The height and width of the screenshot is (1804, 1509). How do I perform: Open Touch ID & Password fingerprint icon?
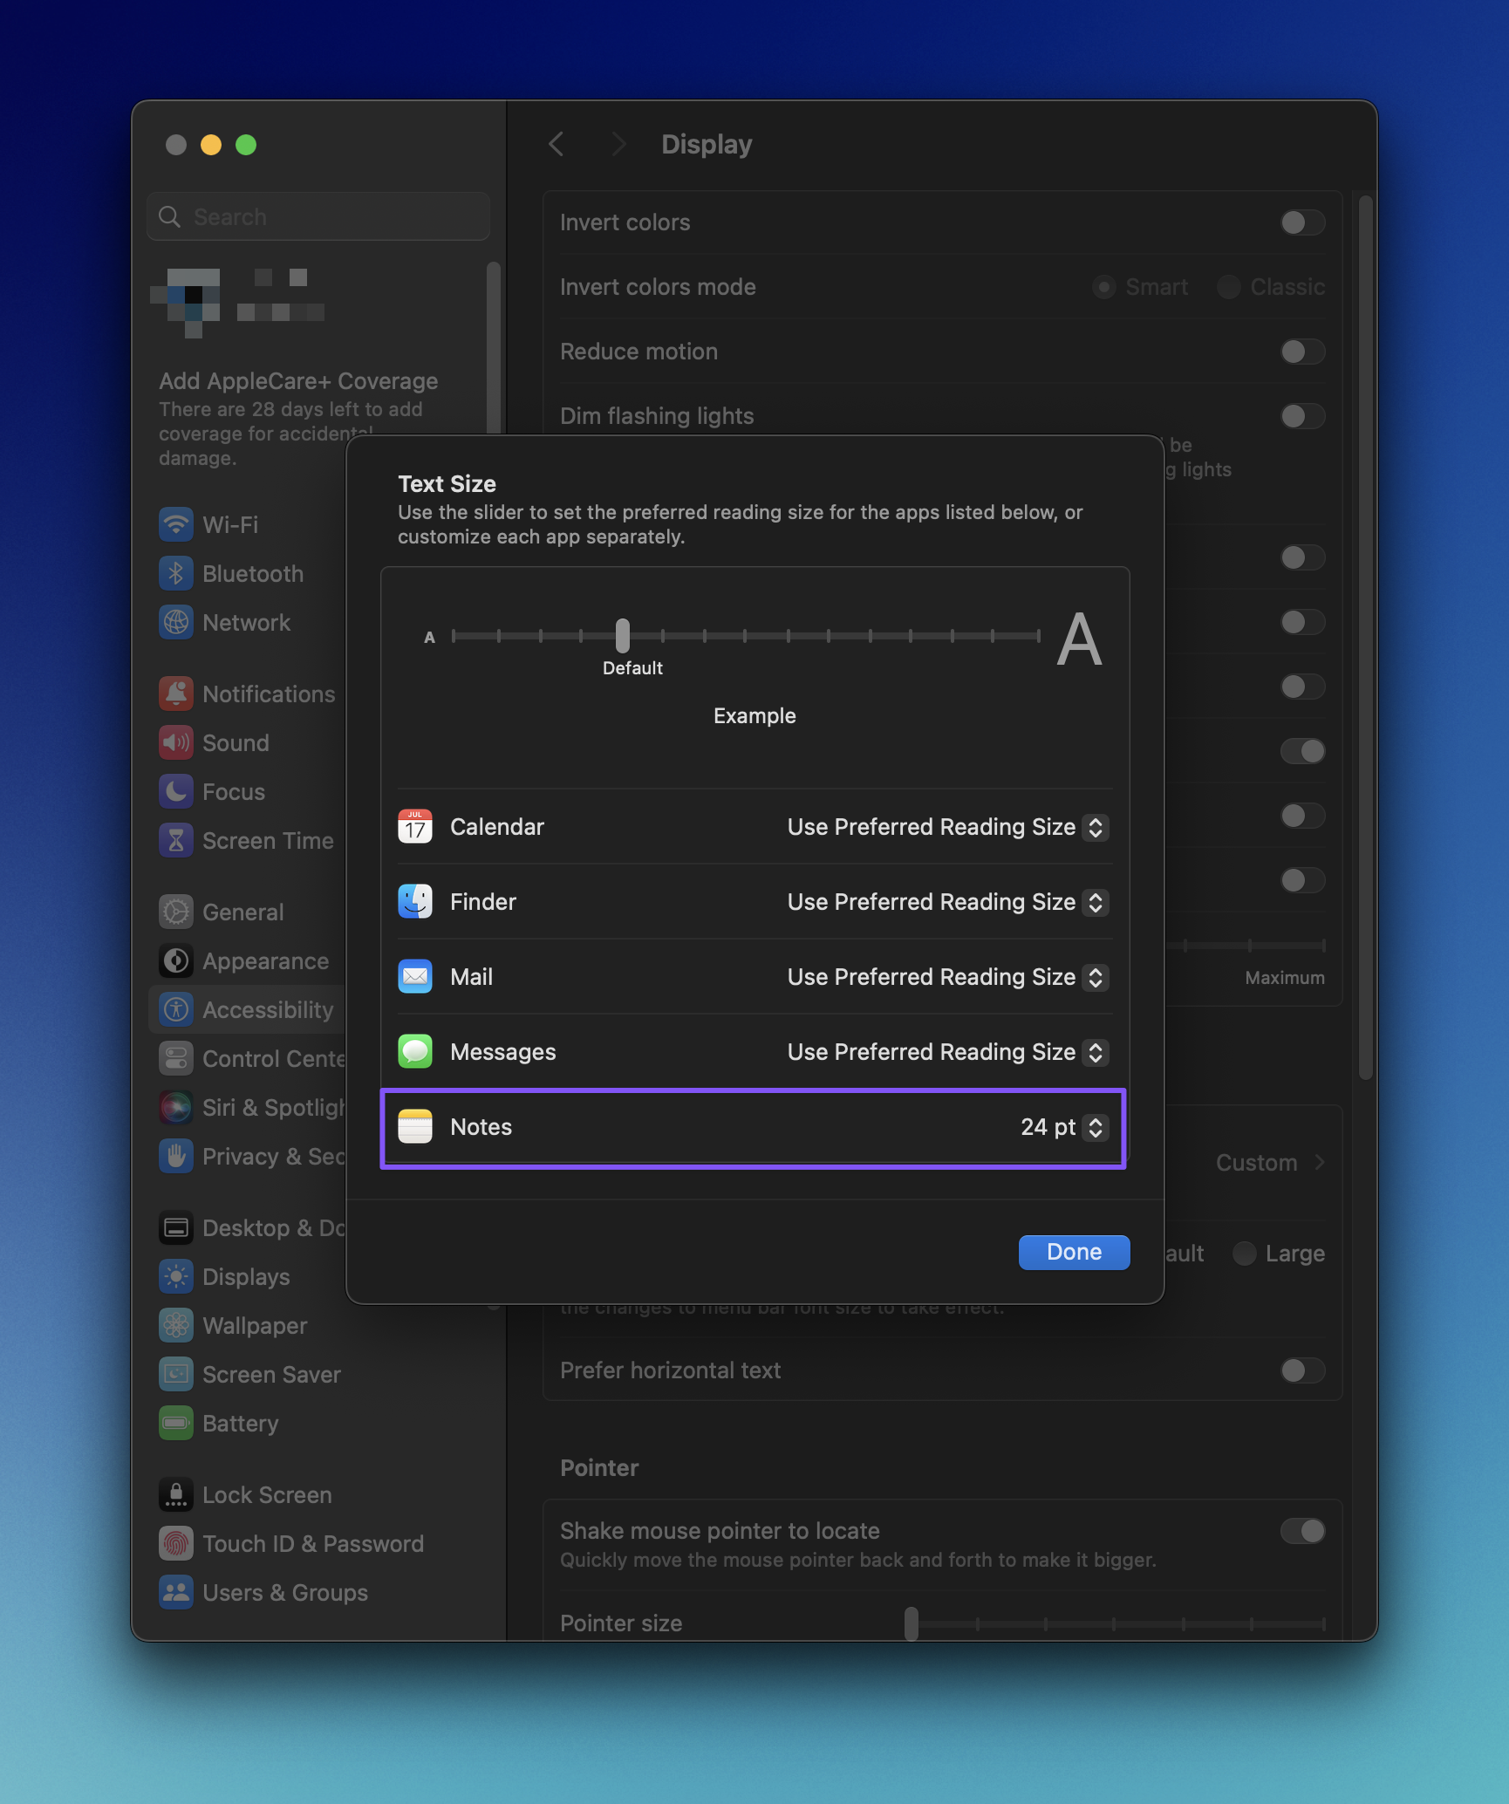click(176, 1543)
